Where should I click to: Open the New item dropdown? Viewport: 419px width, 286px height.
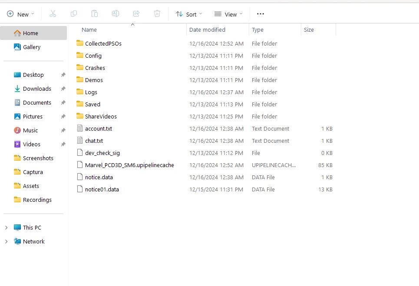[x=20, y=14]
